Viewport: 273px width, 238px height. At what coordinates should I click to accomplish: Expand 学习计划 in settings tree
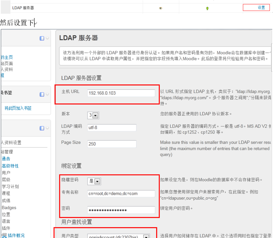(10, 187)
